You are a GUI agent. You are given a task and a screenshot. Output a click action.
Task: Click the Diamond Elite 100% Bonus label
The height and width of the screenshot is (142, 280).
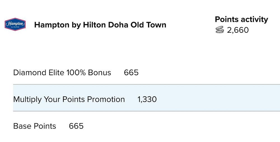[x=62, y=73]
